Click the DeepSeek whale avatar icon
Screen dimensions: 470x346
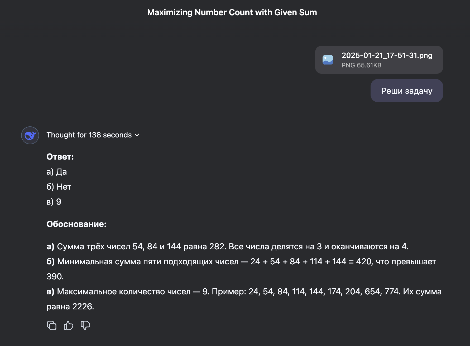[x=30, y=135]
